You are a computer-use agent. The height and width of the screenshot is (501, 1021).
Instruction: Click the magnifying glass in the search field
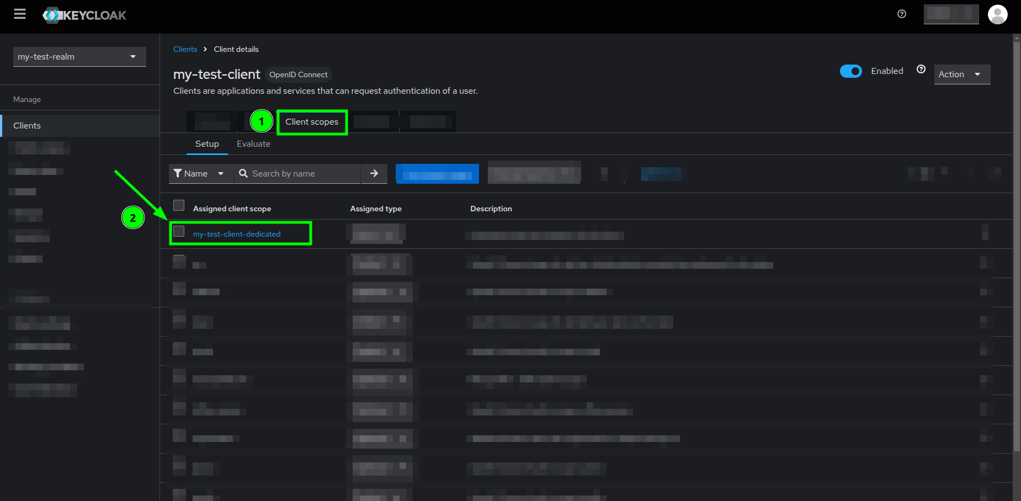tap(243, 173)
